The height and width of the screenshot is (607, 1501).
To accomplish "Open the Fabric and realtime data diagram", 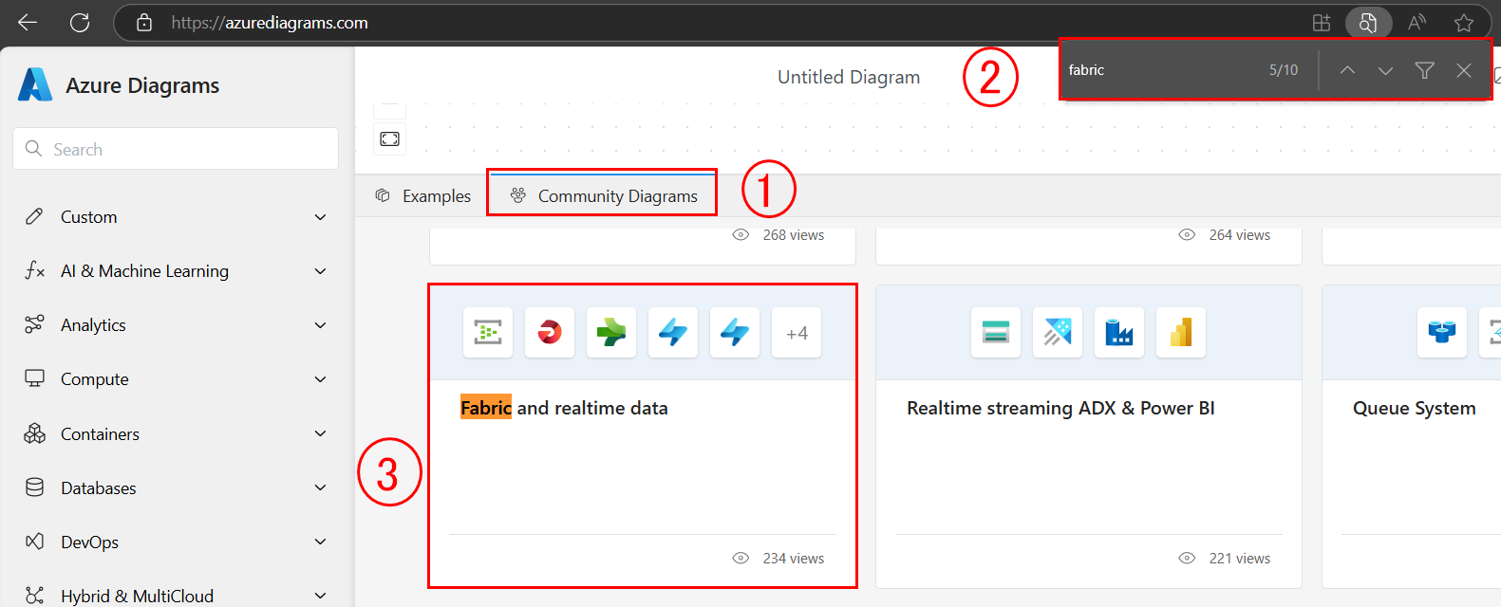I will 564,409.
